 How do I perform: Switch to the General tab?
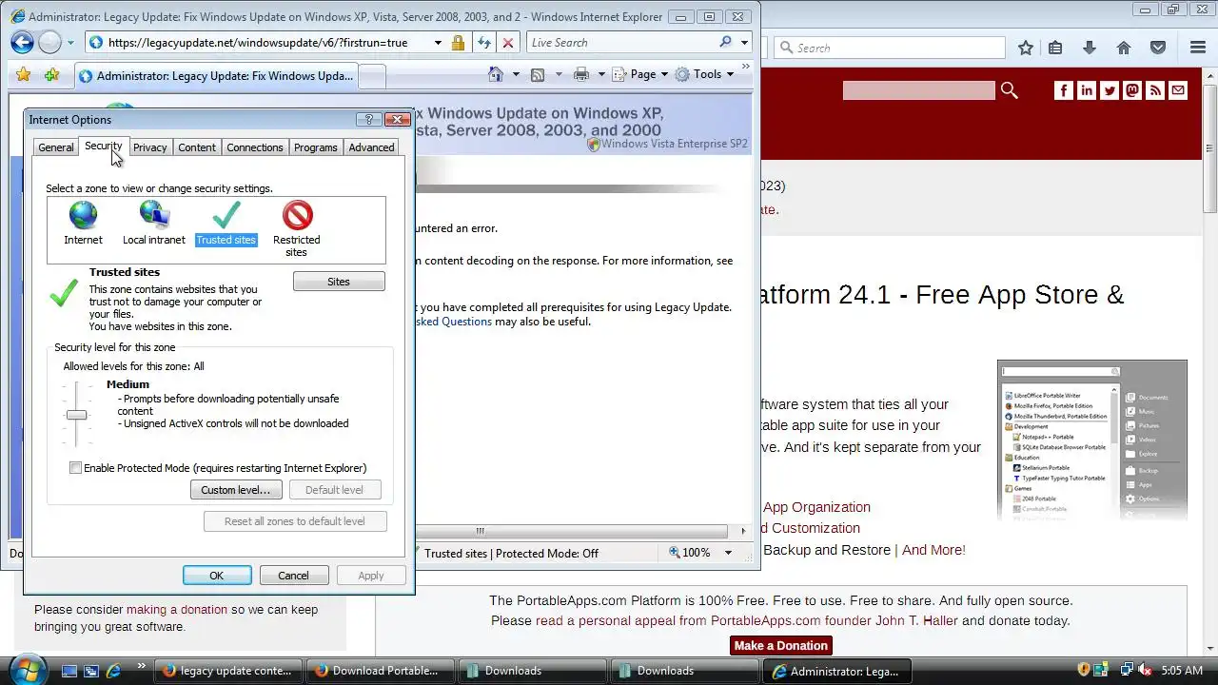(55, 147)
